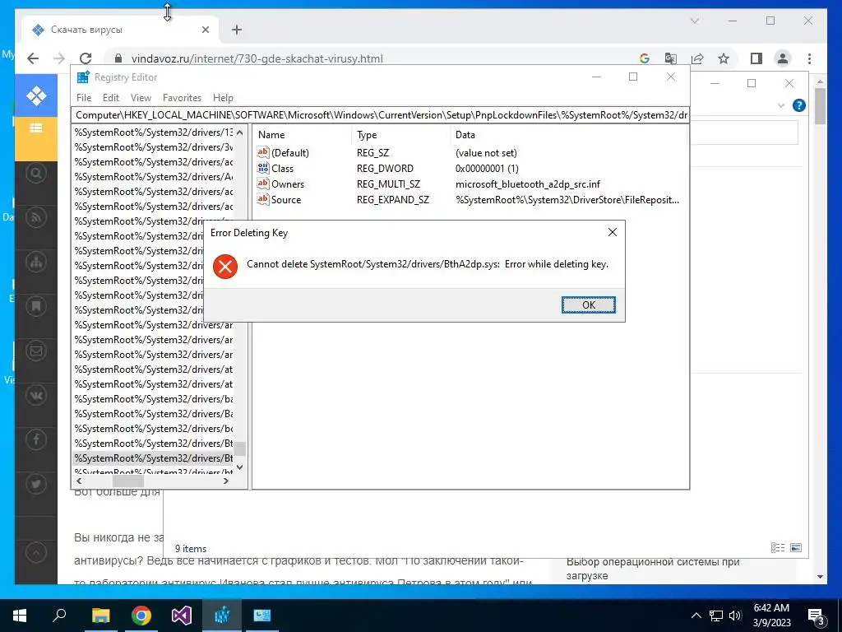Open the Translate page icon in Chrome
This screenshot has height=632, width=842.
(671, 58)
